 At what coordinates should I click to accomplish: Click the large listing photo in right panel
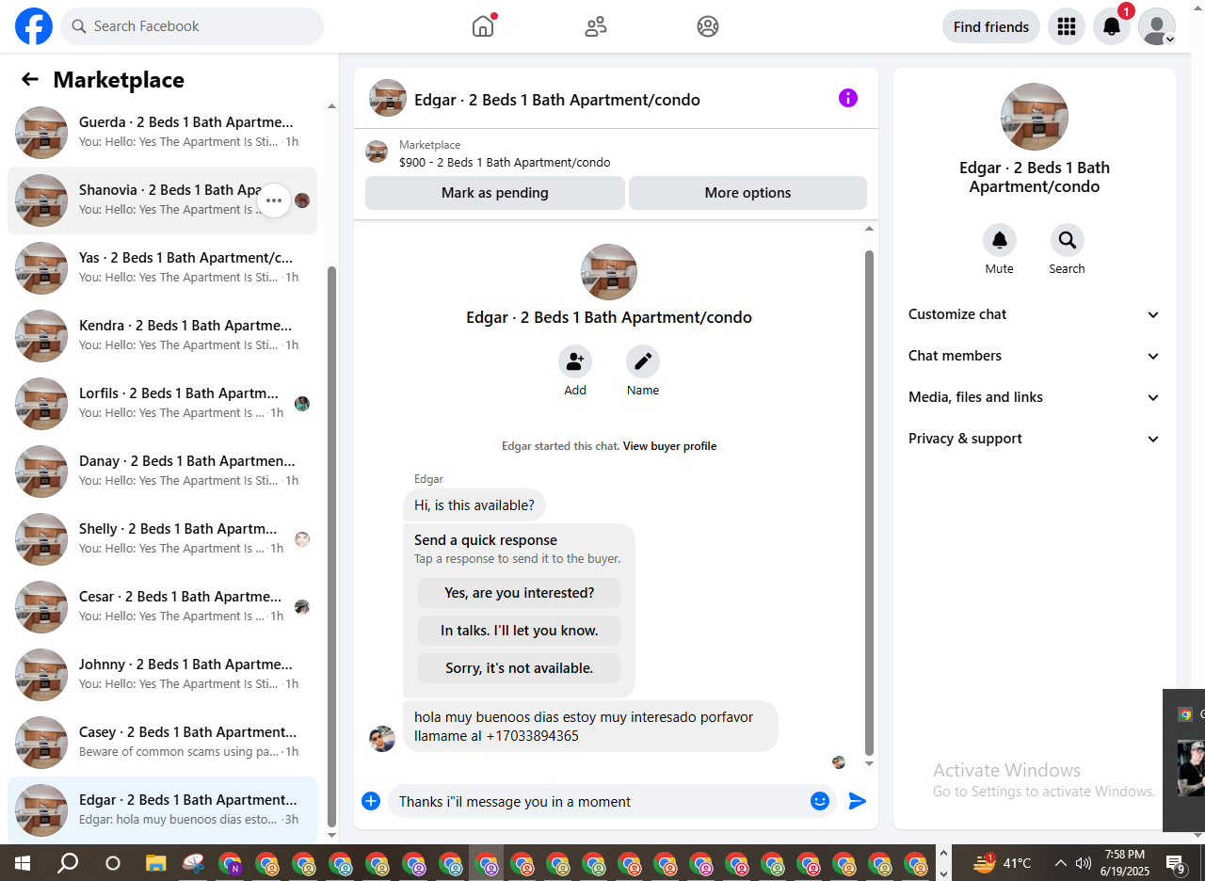pyautogui.click(x=1034, y=117)
